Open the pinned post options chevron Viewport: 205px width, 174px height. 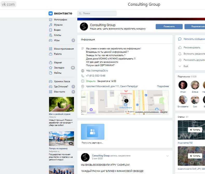[167, 156]
